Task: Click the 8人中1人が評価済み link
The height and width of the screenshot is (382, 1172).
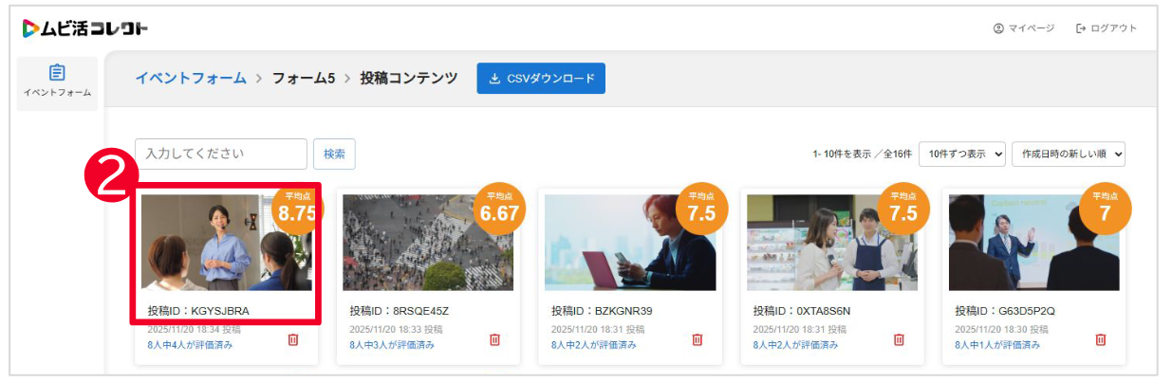Action: point(998,345)
